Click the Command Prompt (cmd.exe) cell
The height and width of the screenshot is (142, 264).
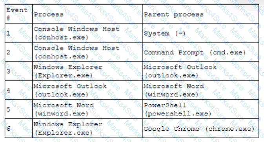tap(200, 52)
